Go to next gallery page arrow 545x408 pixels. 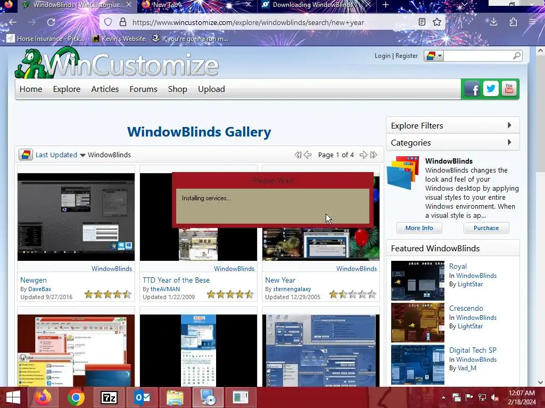tap(363, 155)
